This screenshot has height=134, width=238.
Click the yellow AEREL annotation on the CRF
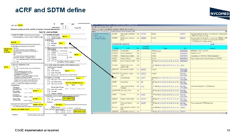[x=78, y=55]
